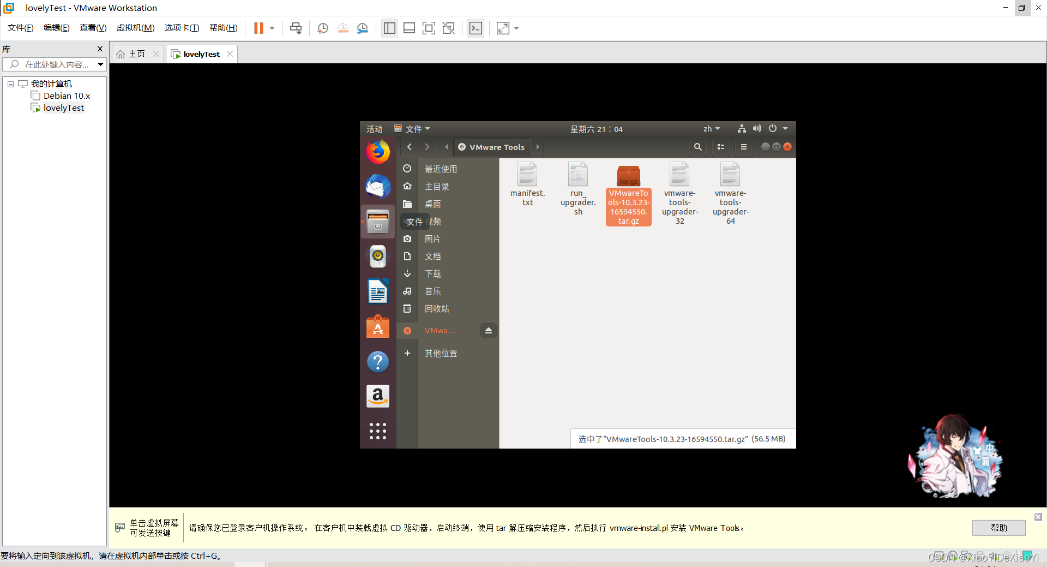
Task: Click the network status icon
Action: (x=742, y=129)
